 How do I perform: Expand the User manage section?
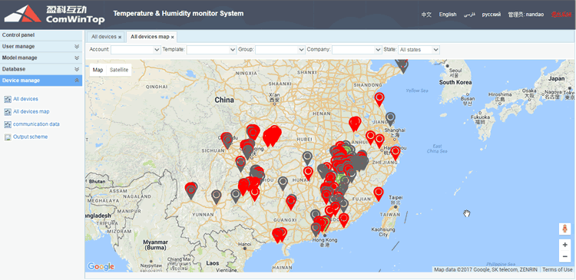pyautogui.click(x=41, y=47)
